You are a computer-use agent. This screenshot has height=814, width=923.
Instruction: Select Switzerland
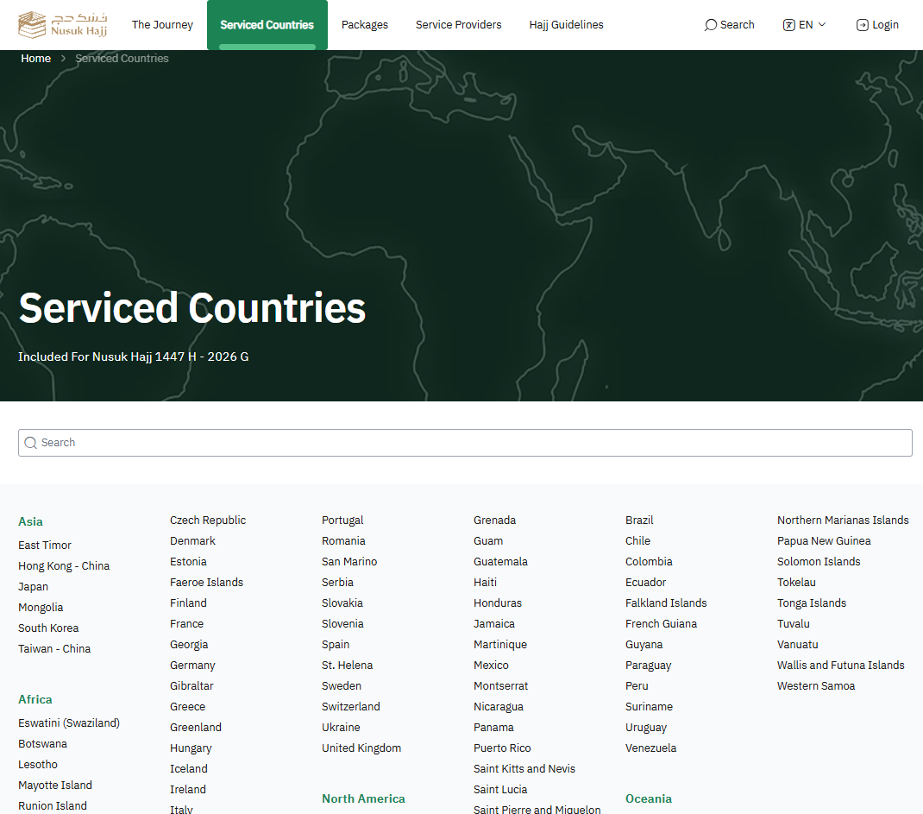[351, 707]
